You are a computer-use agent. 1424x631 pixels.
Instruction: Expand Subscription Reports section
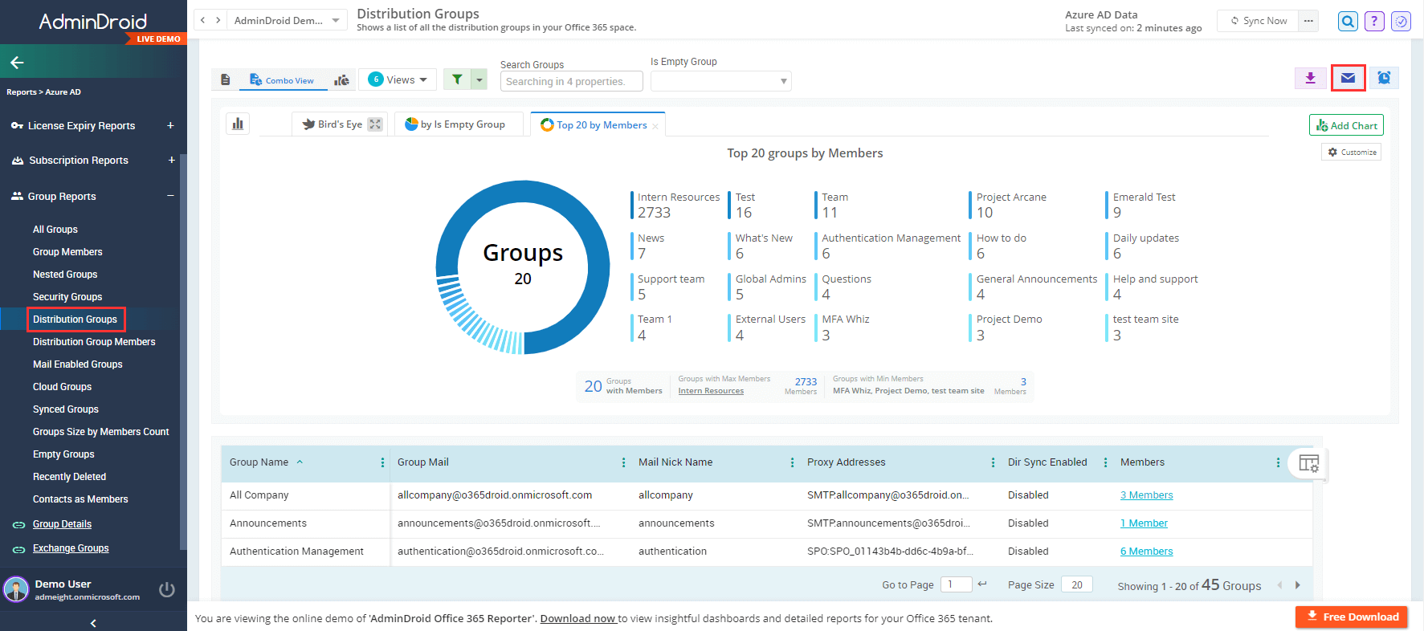tap(171, 160)
